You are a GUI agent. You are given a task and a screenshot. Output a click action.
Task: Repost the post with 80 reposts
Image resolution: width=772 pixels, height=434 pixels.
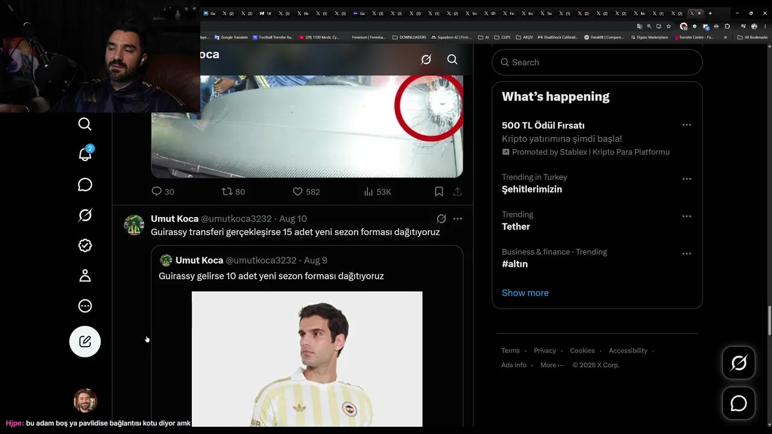(x=233, y=192)
